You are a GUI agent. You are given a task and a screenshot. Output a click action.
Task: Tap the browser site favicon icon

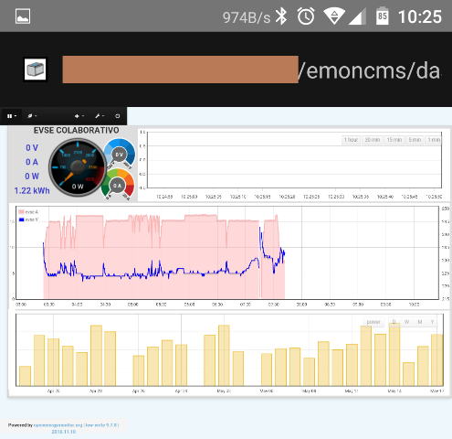pyautogui.click(x=36, y=70)
